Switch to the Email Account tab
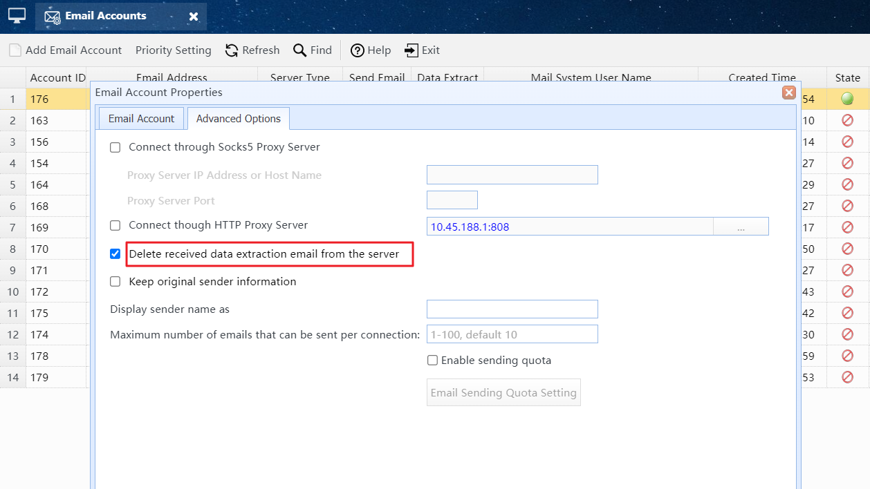 point(142,119)
